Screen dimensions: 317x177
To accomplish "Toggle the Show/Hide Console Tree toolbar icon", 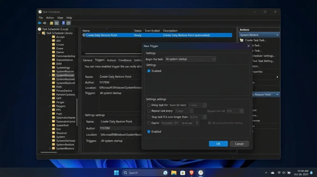I will 57,23.
